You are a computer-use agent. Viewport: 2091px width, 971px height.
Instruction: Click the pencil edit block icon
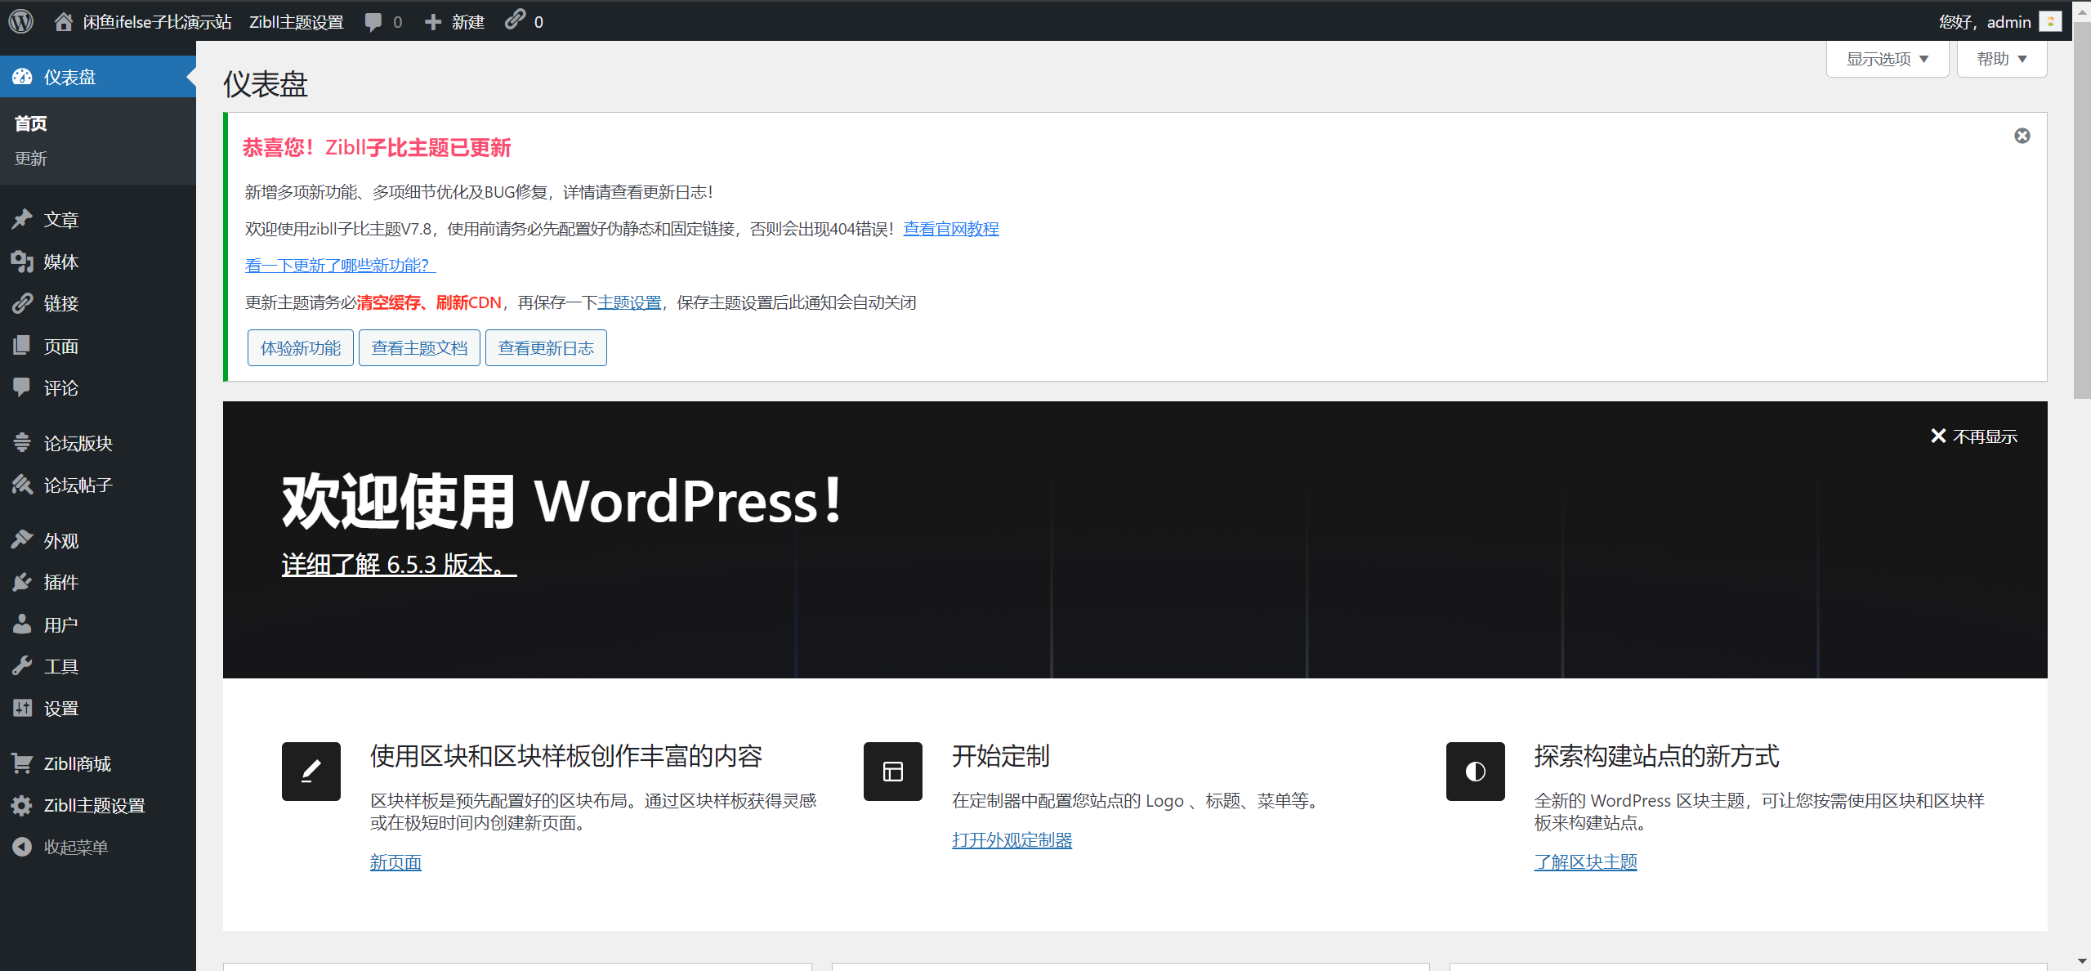[x=311, y=771]
